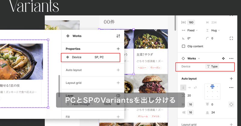
Task: Click the Layer variable hexagon icon
Action: (x=118, y=96)
